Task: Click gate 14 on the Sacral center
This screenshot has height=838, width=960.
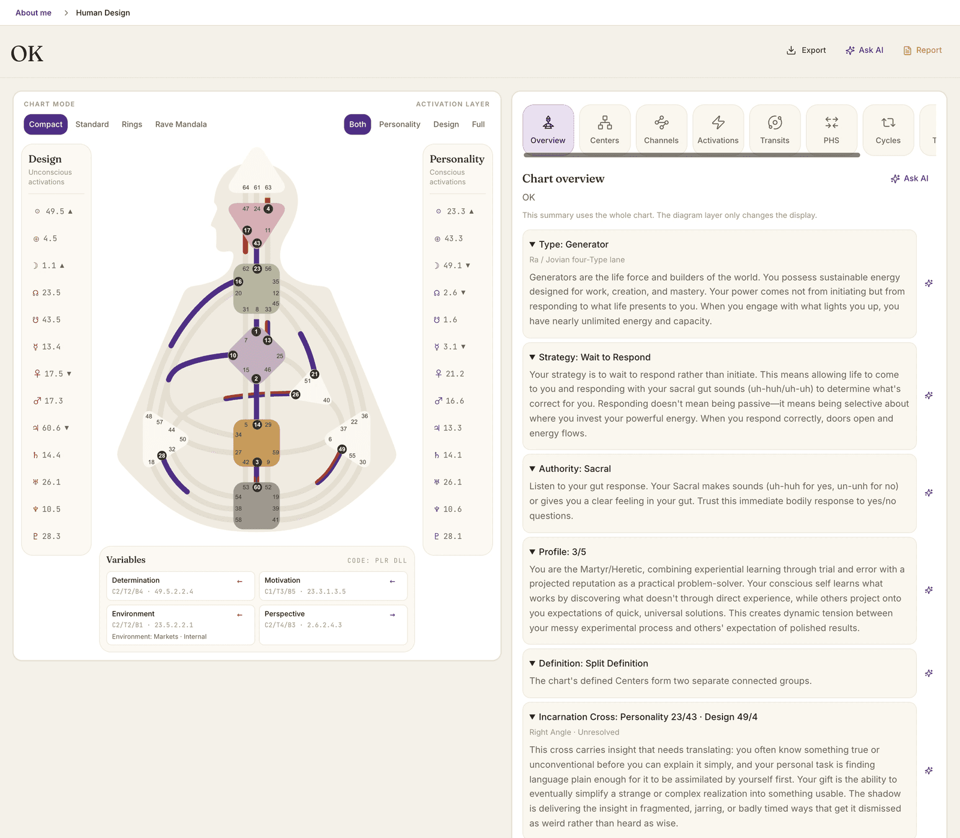Action: click(257, 425)
